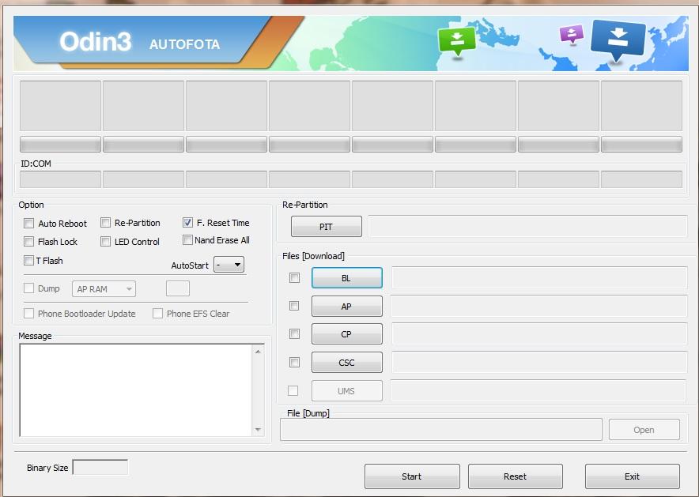Viewport: 699px width, 497px height.
Task: Click the AP file path field
Action: pyautogui.click(x=539, y=306)
